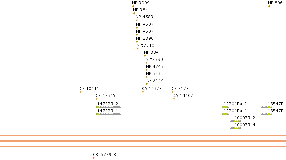
Task: Select the 10007R-4 transcript glyph
Action: click(x=235, y=128)
